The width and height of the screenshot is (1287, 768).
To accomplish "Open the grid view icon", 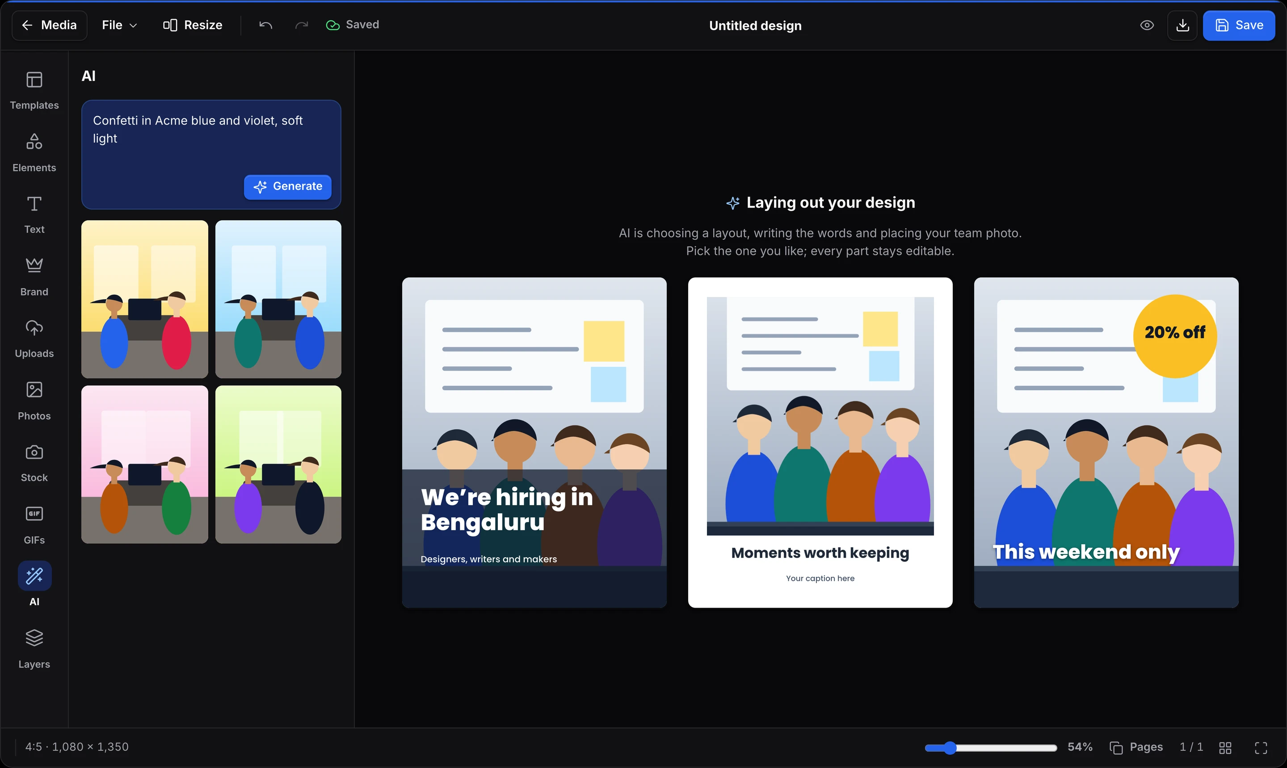I will pos(1225,747).
